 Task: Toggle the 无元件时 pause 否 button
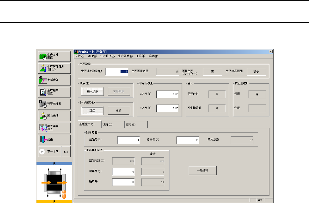point(217,94)
